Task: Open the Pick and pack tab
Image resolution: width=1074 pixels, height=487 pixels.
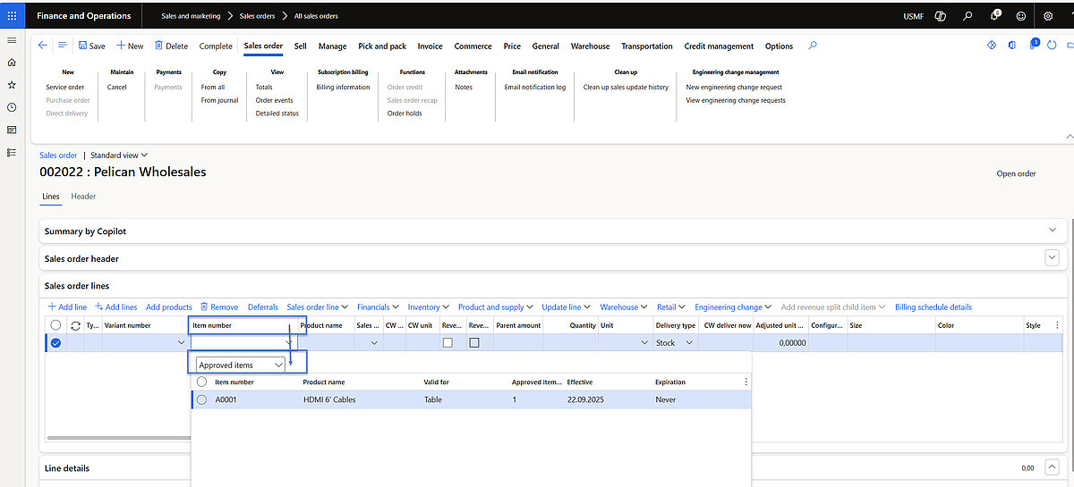Action: coord(381,46)
